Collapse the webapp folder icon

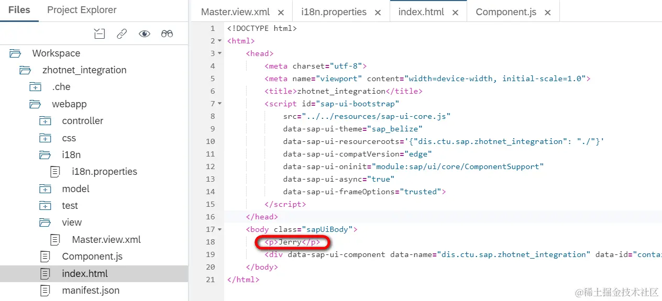35,104
